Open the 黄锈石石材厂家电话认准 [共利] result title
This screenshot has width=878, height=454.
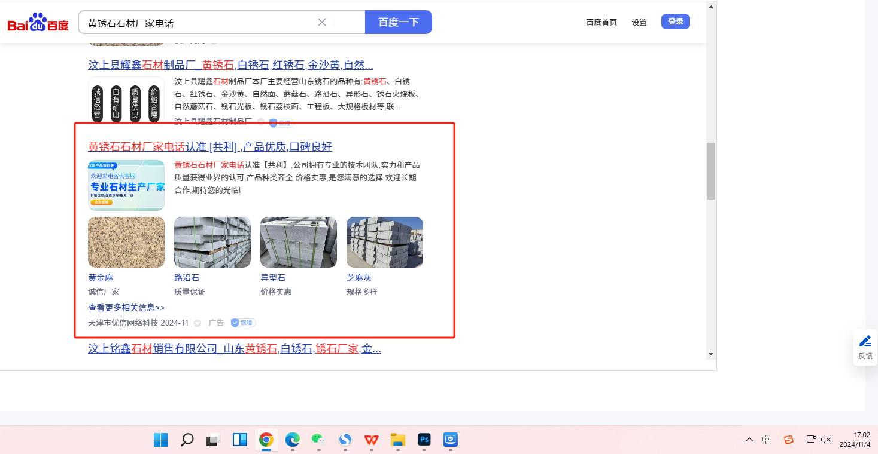point(210,146)
